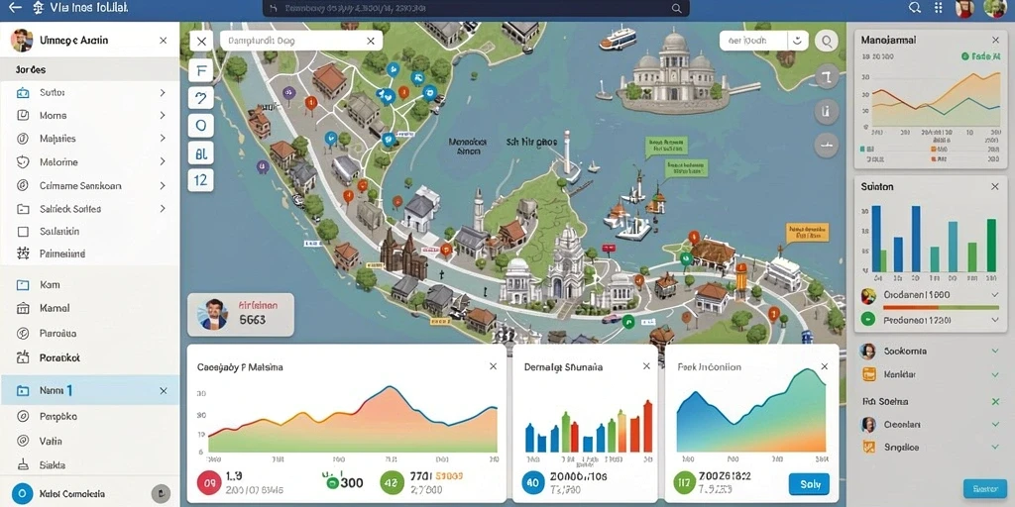This screenshot has height=507, width=1015.
Task: Open the Prodoneo 1200 dropdown
Action: coord(995,319)
